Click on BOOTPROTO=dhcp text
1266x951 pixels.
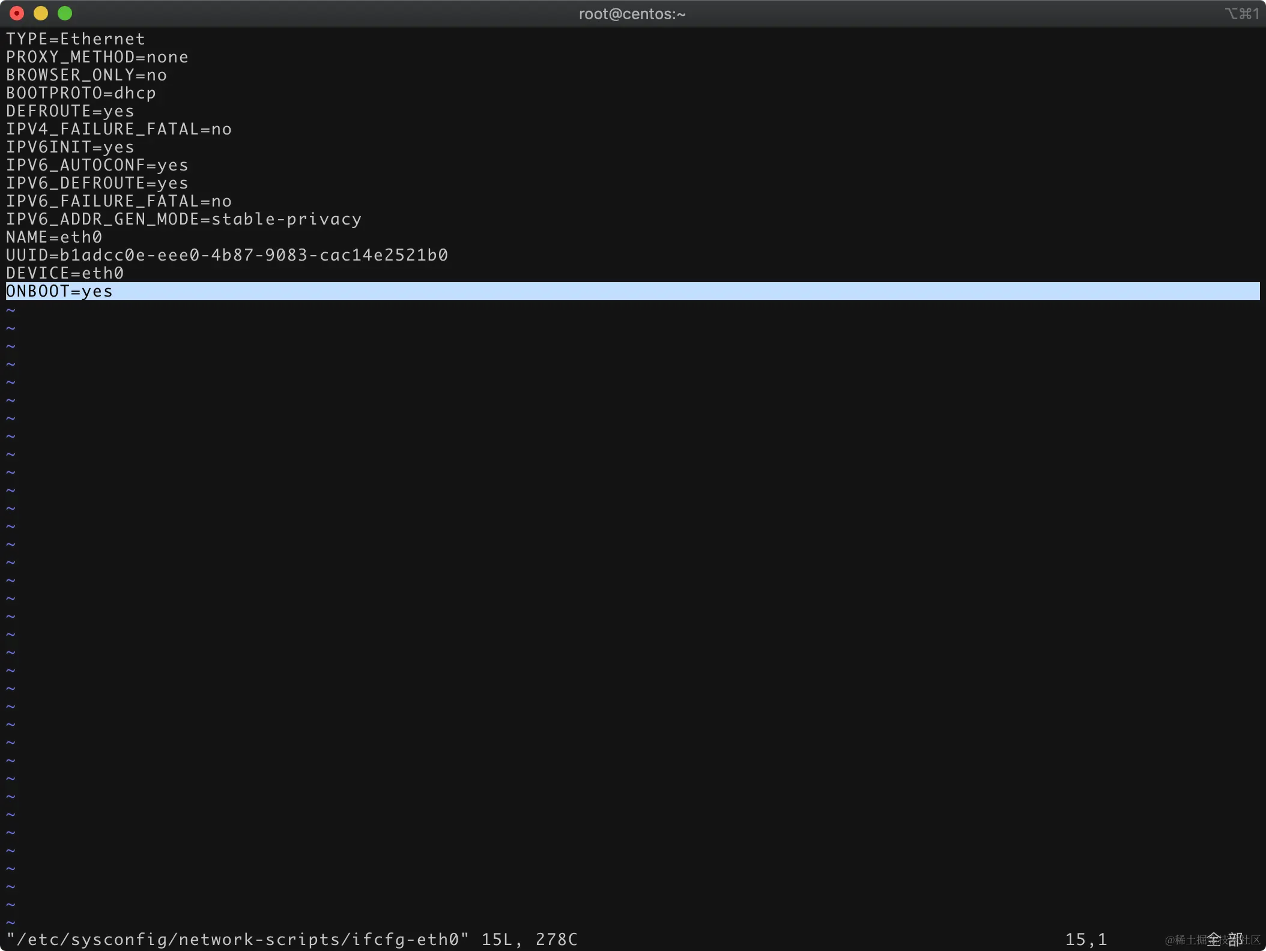click(x=81, y=94)
